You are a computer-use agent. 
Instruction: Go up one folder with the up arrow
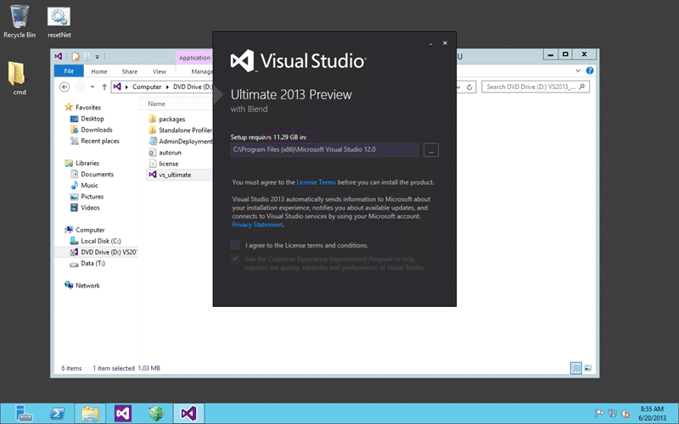coord(104,87)
